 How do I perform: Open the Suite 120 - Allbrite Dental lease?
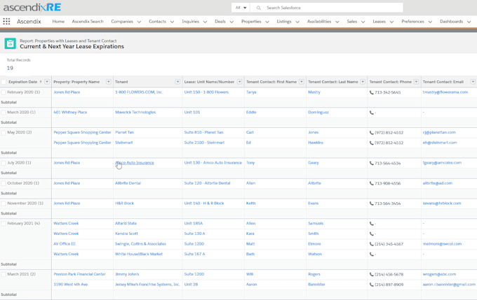[x=207, y=183]
